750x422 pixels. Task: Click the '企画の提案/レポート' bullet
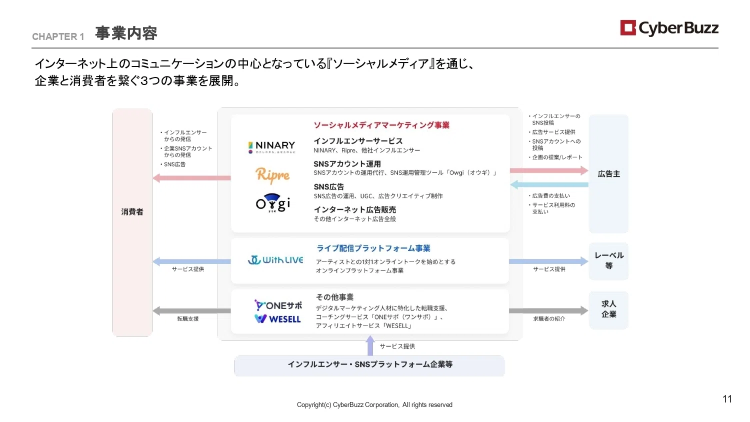[x=555, y=157]
